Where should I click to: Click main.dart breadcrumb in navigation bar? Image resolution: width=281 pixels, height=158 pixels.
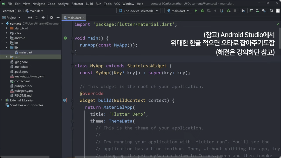34,11
